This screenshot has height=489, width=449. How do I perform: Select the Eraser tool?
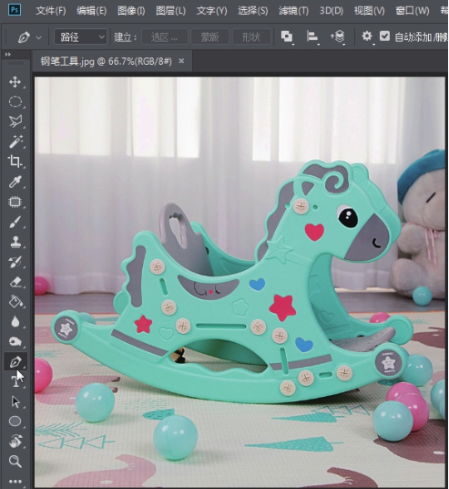point(15,282)
